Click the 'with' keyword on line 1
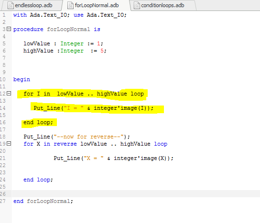This screenshot has width=260, height=223. tap(20, 15)
